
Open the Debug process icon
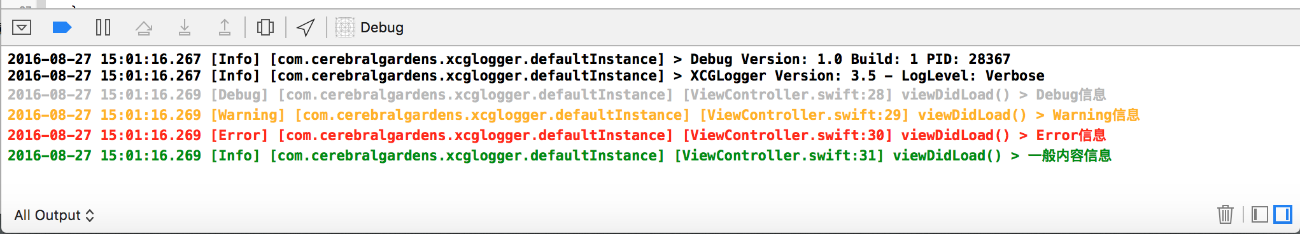pyautogui.click(x=344, y=27)
